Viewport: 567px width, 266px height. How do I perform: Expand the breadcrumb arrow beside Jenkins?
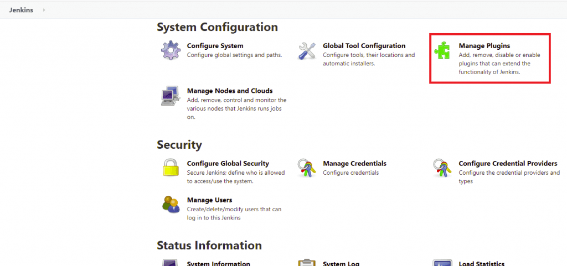click(x=44, y=10)
